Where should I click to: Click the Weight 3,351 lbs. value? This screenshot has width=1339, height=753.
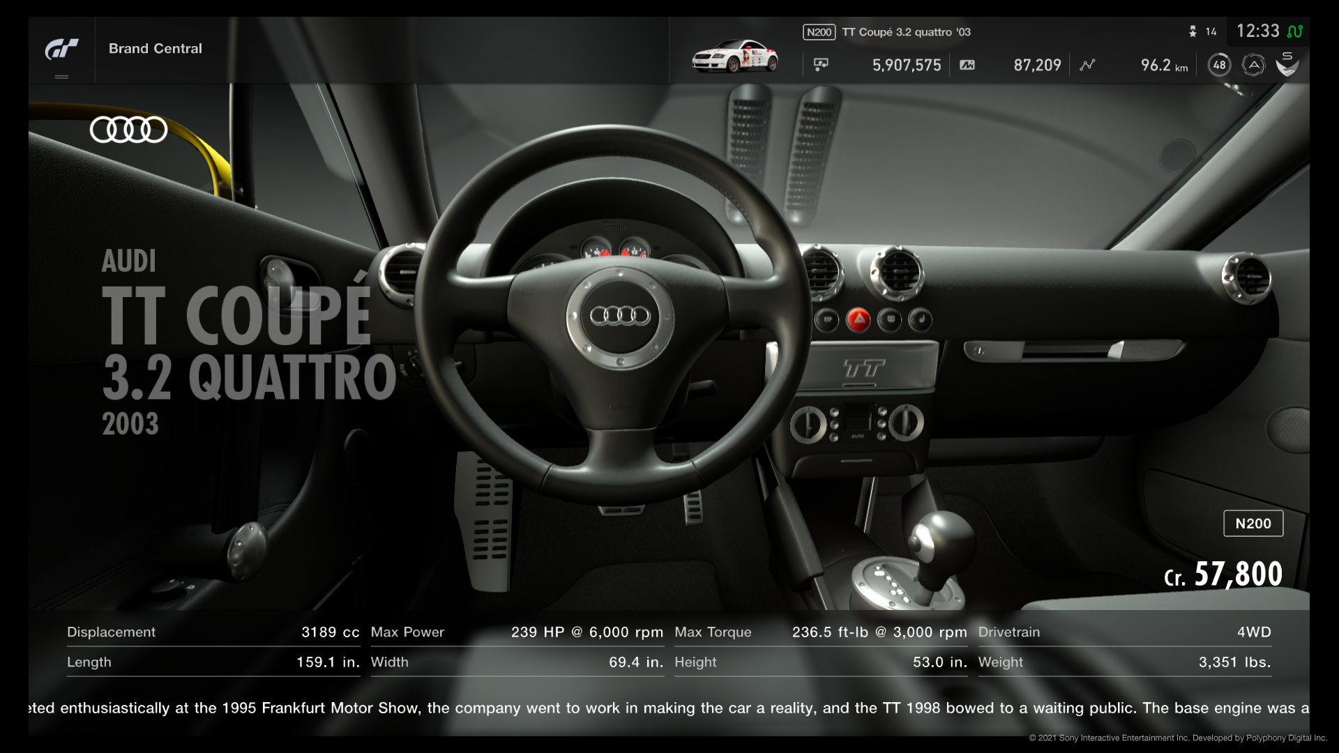coord(1234,662)
